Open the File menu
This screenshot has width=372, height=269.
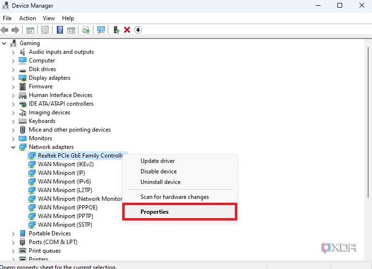7,18
